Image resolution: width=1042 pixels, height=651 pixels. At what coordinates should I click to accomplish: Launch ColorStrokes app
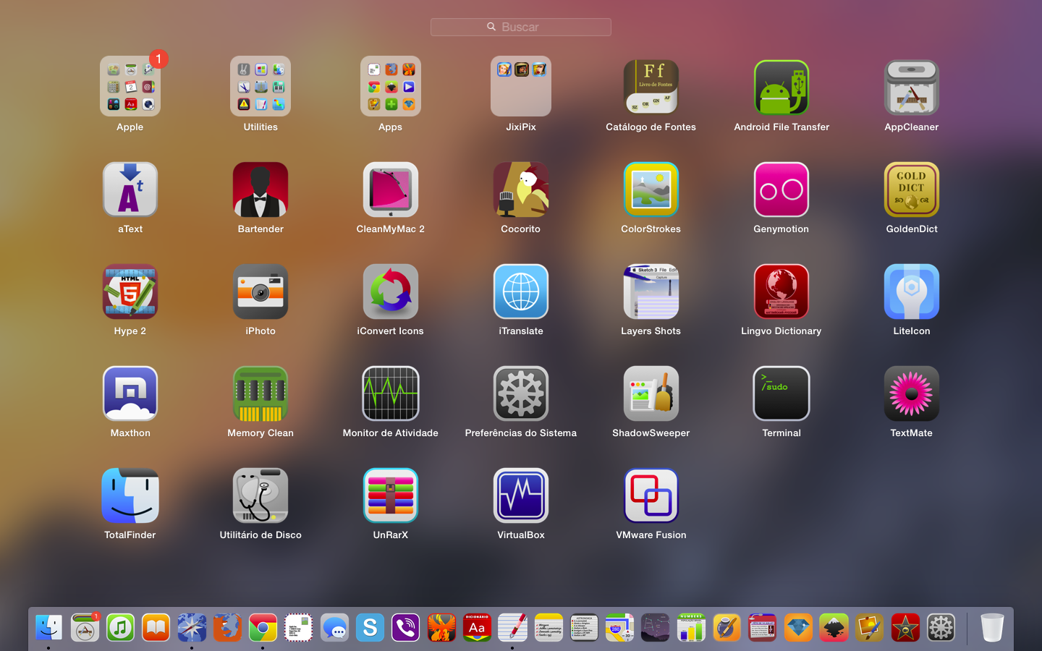coord(651,190)
